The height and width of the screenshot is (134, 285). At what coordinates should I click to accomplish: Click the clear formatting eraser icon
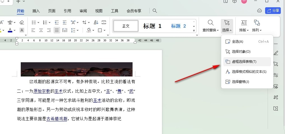coord(22,22)
